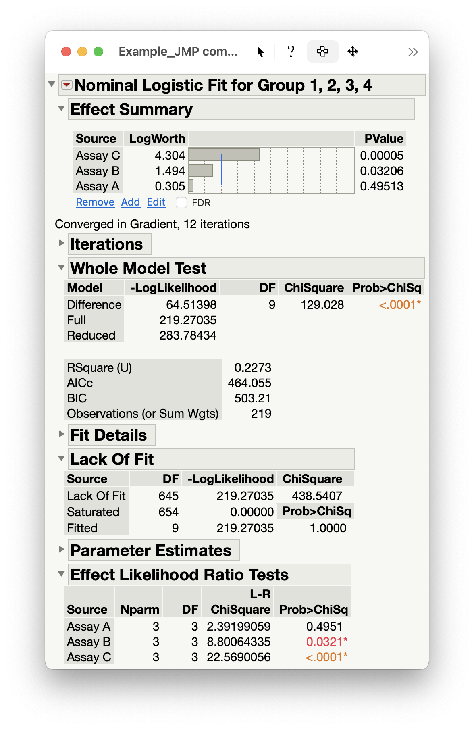Click the RSquare (U) label
This screenshot has height=729, width=474.
[x=99, y=368]
